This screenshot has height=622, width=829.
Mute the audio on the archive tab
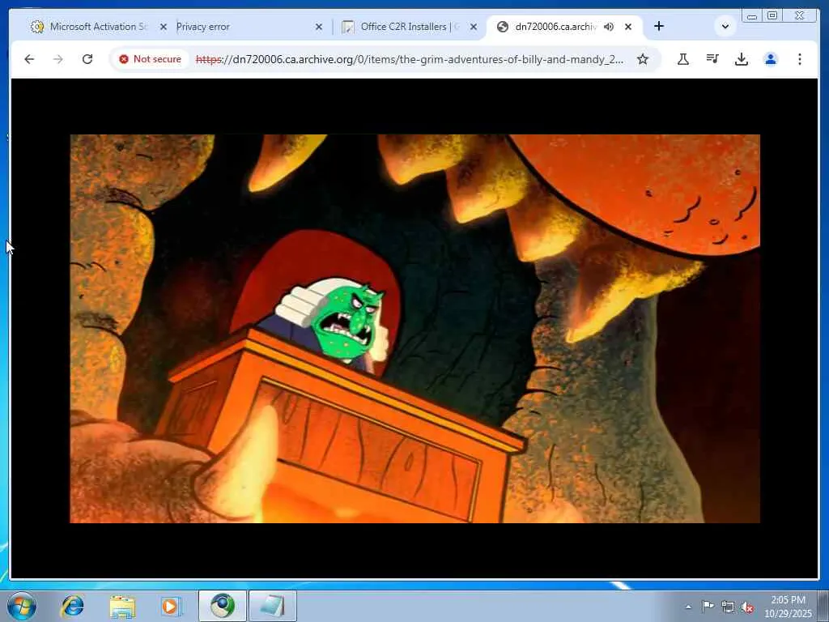click(x=609, y=27)
